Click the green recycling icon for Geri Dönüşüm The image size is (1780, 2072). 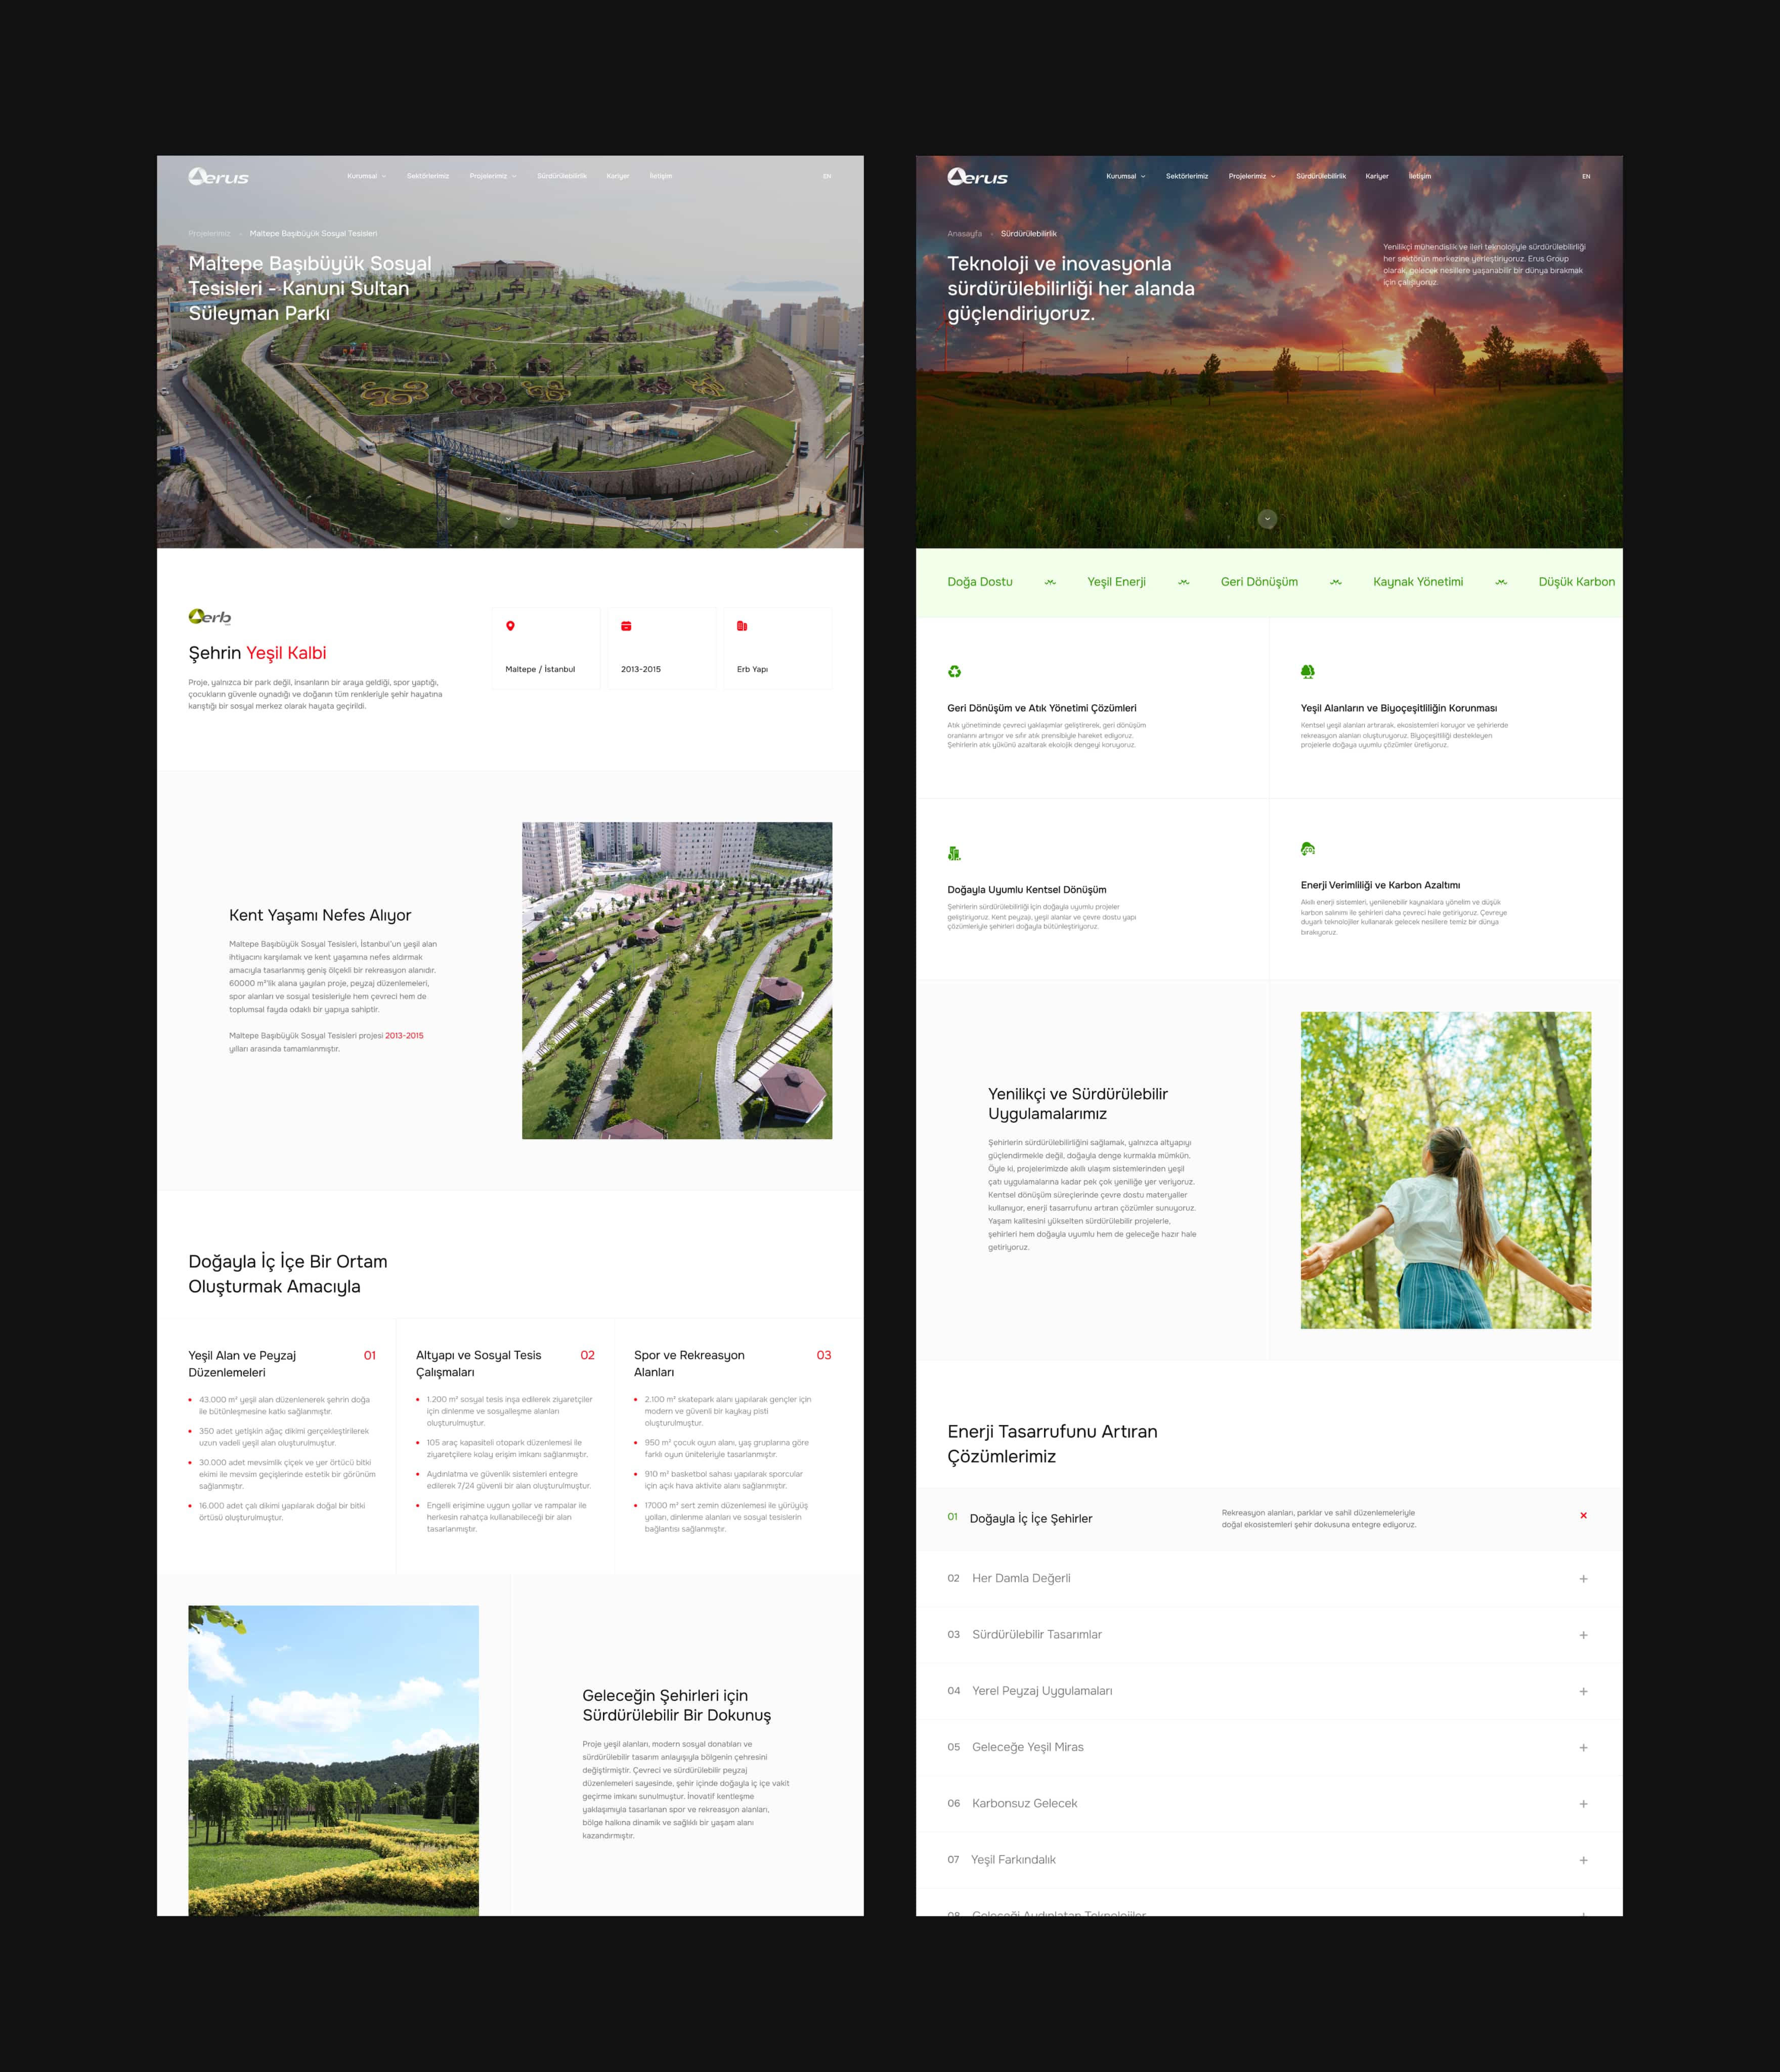(x=954, y=672)
